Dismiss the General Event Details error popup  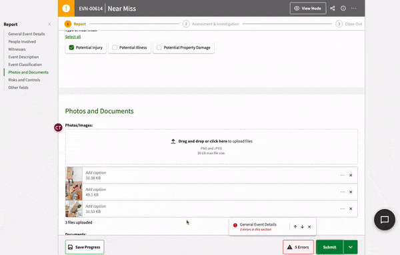click(309, 227)
